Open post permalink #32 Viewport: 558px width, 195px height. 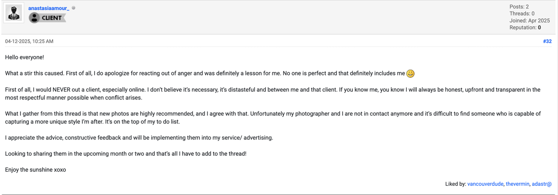tap(547, 41)
